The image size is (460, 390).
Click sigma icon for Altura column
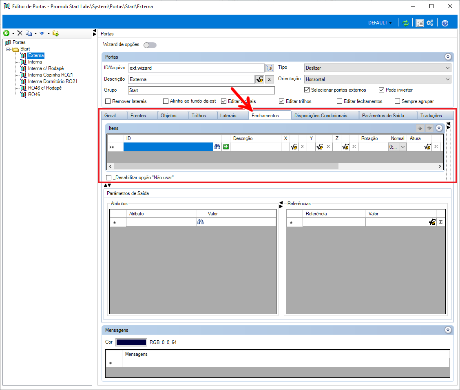(x=436, y=147)
